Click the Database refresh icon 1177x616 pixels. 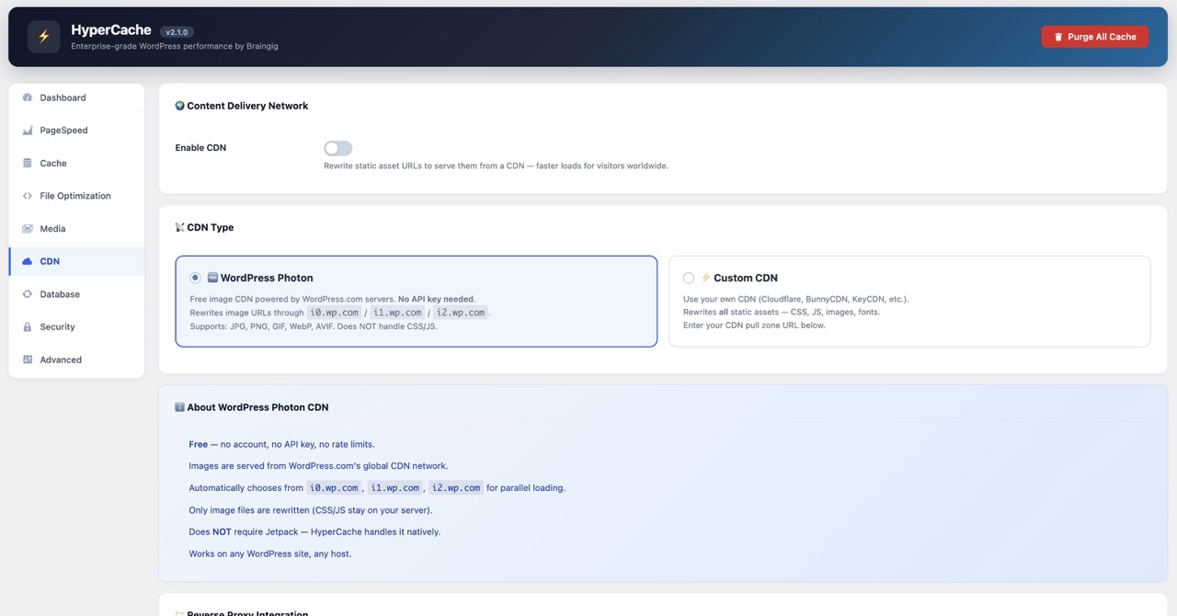28,294
